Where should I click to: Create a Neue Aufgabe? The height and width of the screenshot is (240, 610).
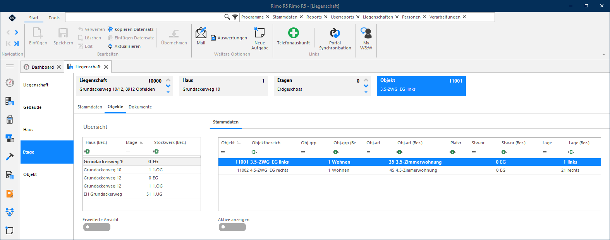tap(260, 39)
